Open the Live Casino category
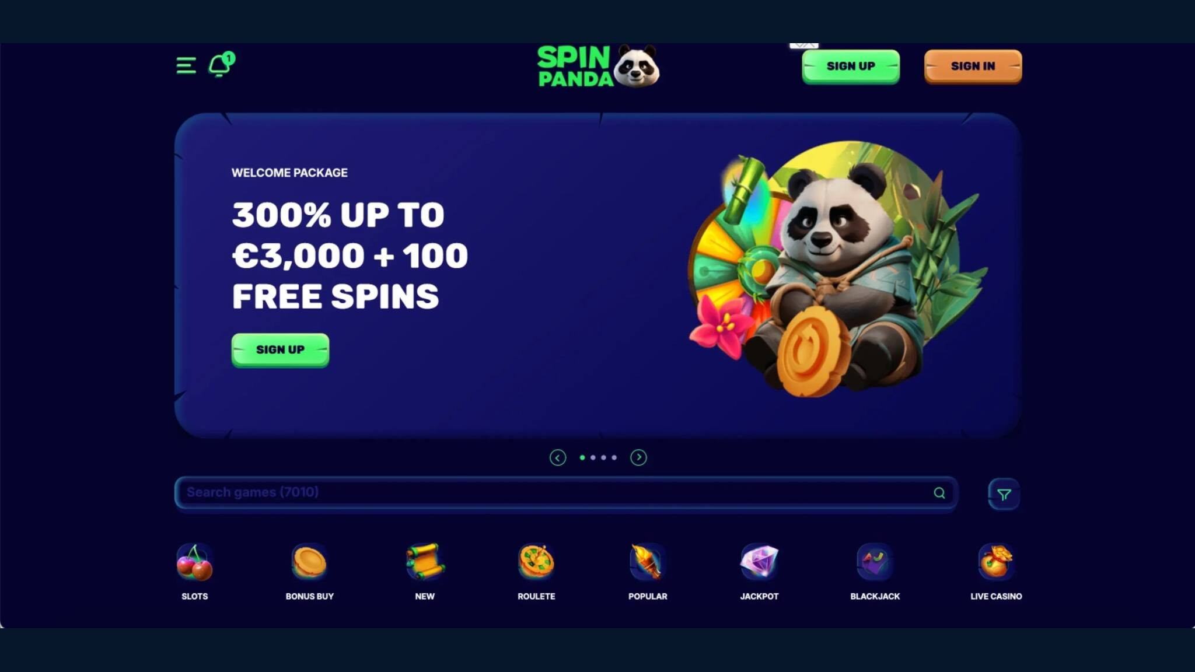Screen dimensions: 1195x672 pos(996,572)
